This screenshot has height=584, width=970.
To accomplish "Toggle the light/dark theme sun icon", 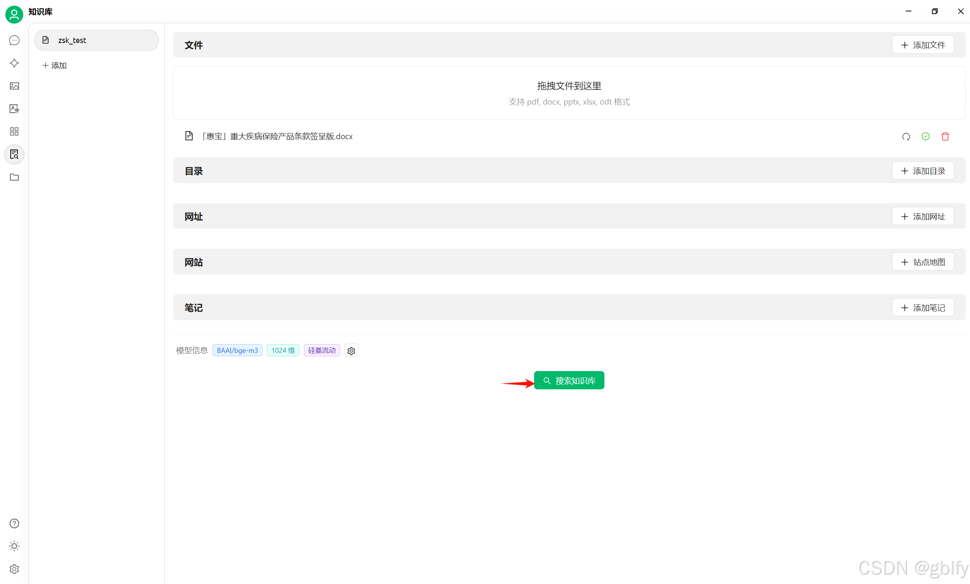I will (x=14, y=546).
